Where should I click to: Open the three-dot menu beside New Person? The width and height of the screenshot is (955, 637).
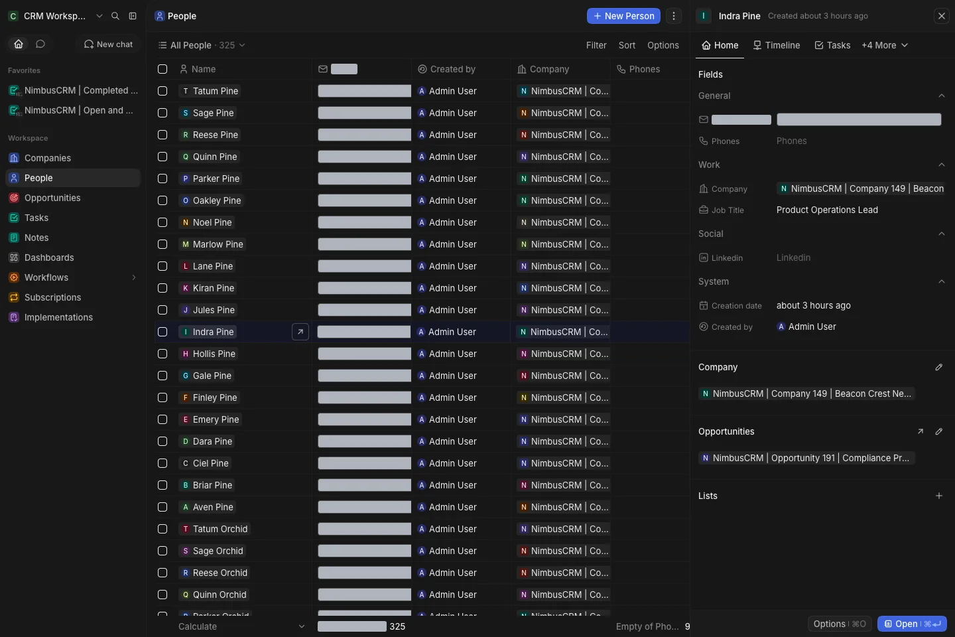pos(674,16)
